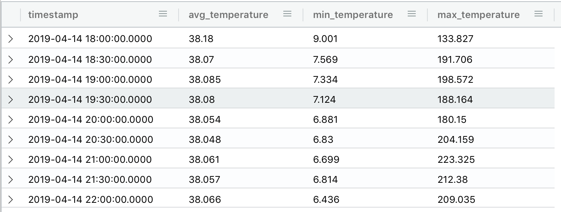Open the avg_temperature column menu icon
This screenshot has width=561, height=212.
(x=287, y=14)
